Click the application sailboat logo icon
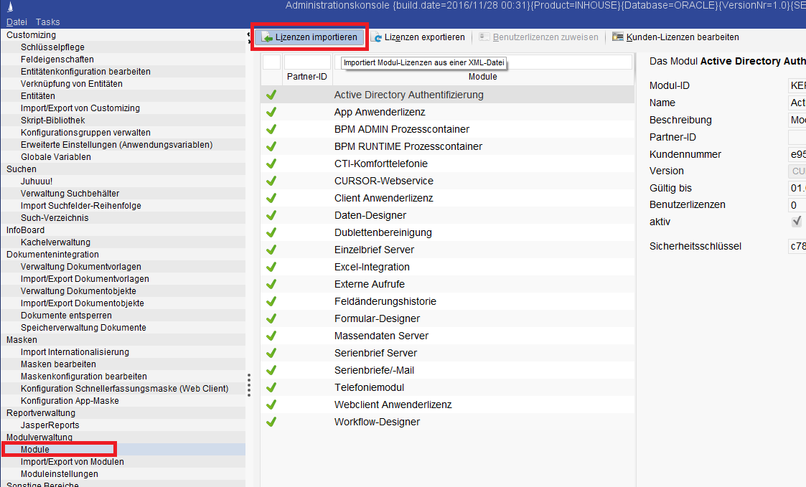This screenshot has height=487, width=806. click(9, 7)
